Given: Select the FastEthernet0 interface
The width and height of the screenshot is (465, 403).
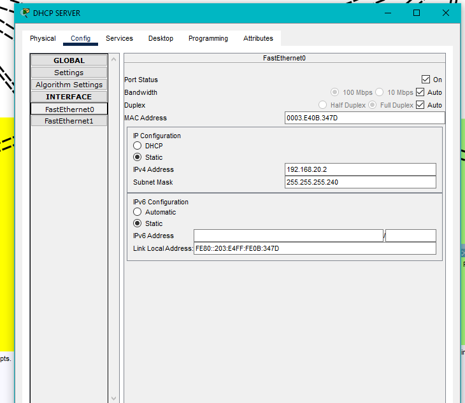Looking at the screenshot, I should pyautogui.click(x=69, y=109).
